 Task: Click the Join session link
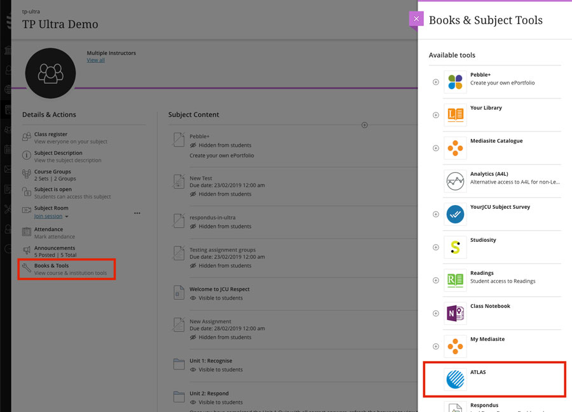(48, 216)
